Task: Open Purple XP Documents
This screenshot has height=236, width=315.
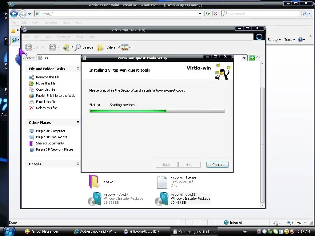Action: [52, 137]
